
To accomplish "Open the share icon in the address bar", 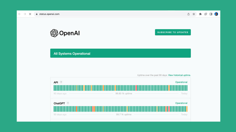I will (188, 14).
